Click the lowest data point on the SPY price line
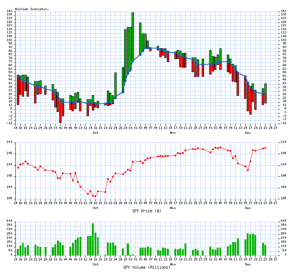 click(95, 196)
